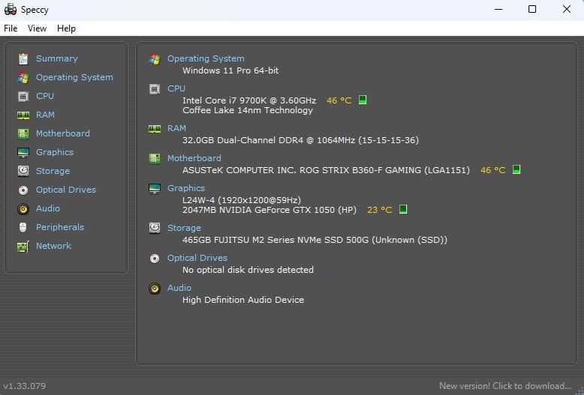Click the green GPU temperature indicator icon
The height and width of the screenshot is (395, 584).
click(403, 209)
